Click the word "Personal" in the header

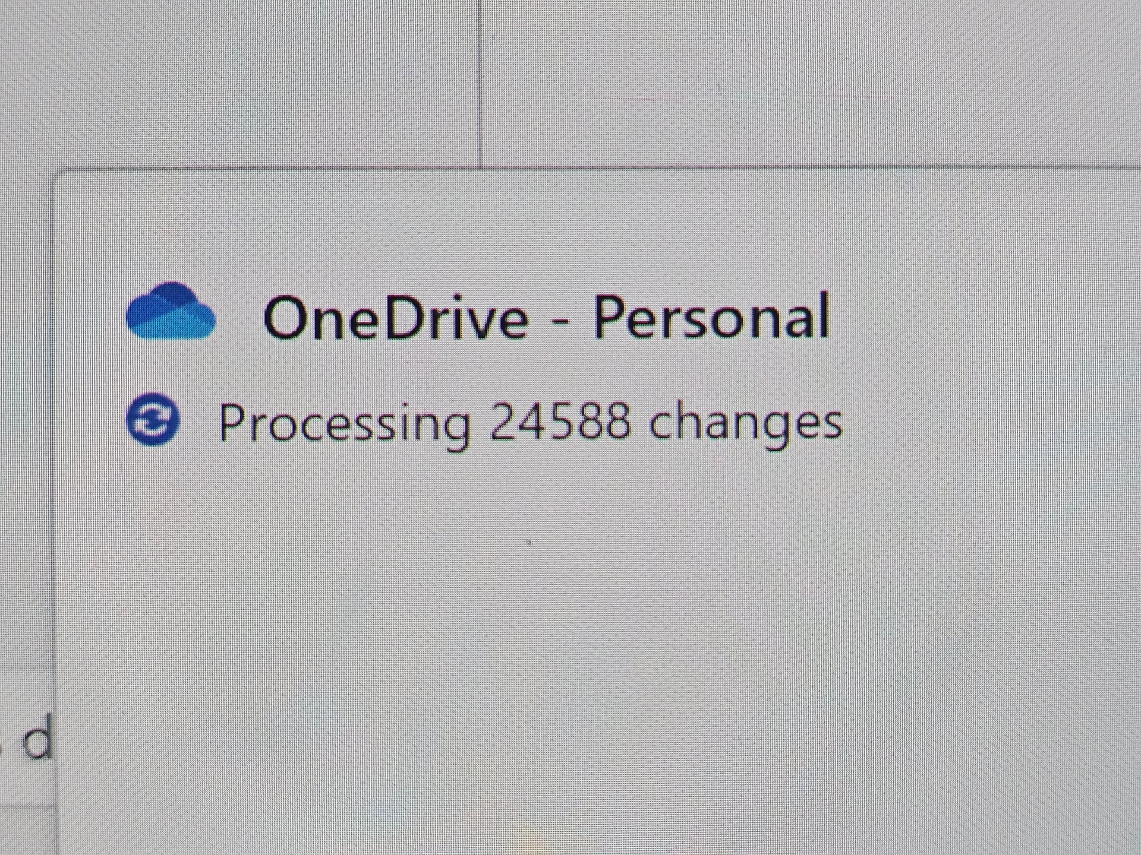tap(712, 316)
